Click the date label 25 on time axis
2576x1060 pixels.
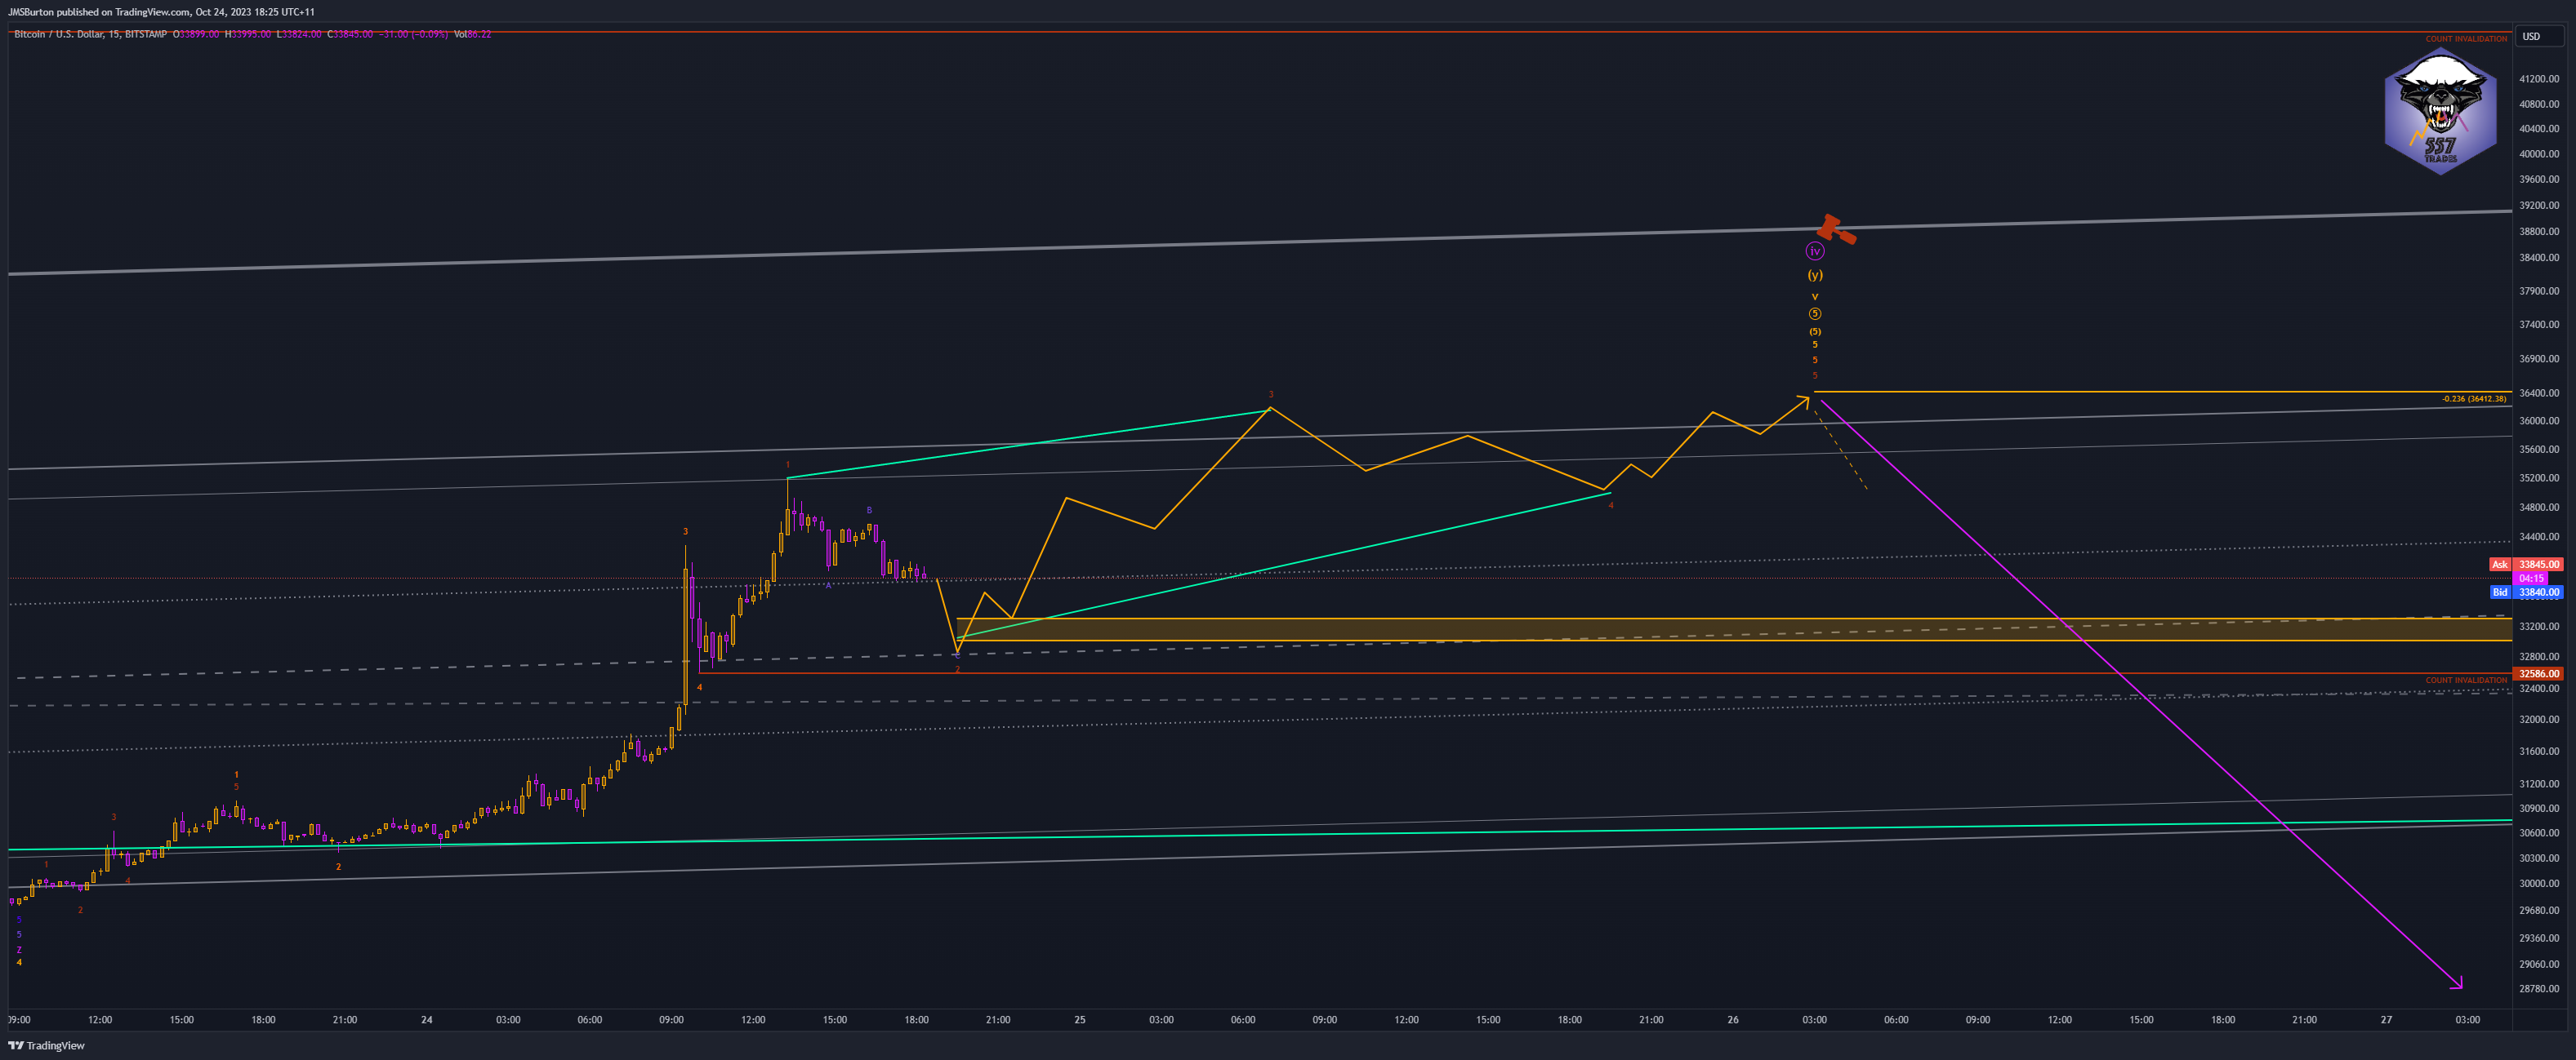[x=1080, y=1020]
